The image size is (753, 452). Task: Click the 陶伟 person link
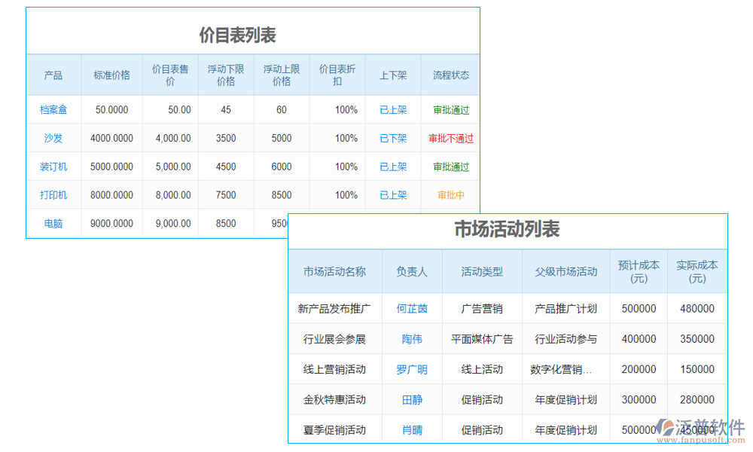tap(411, 339)
